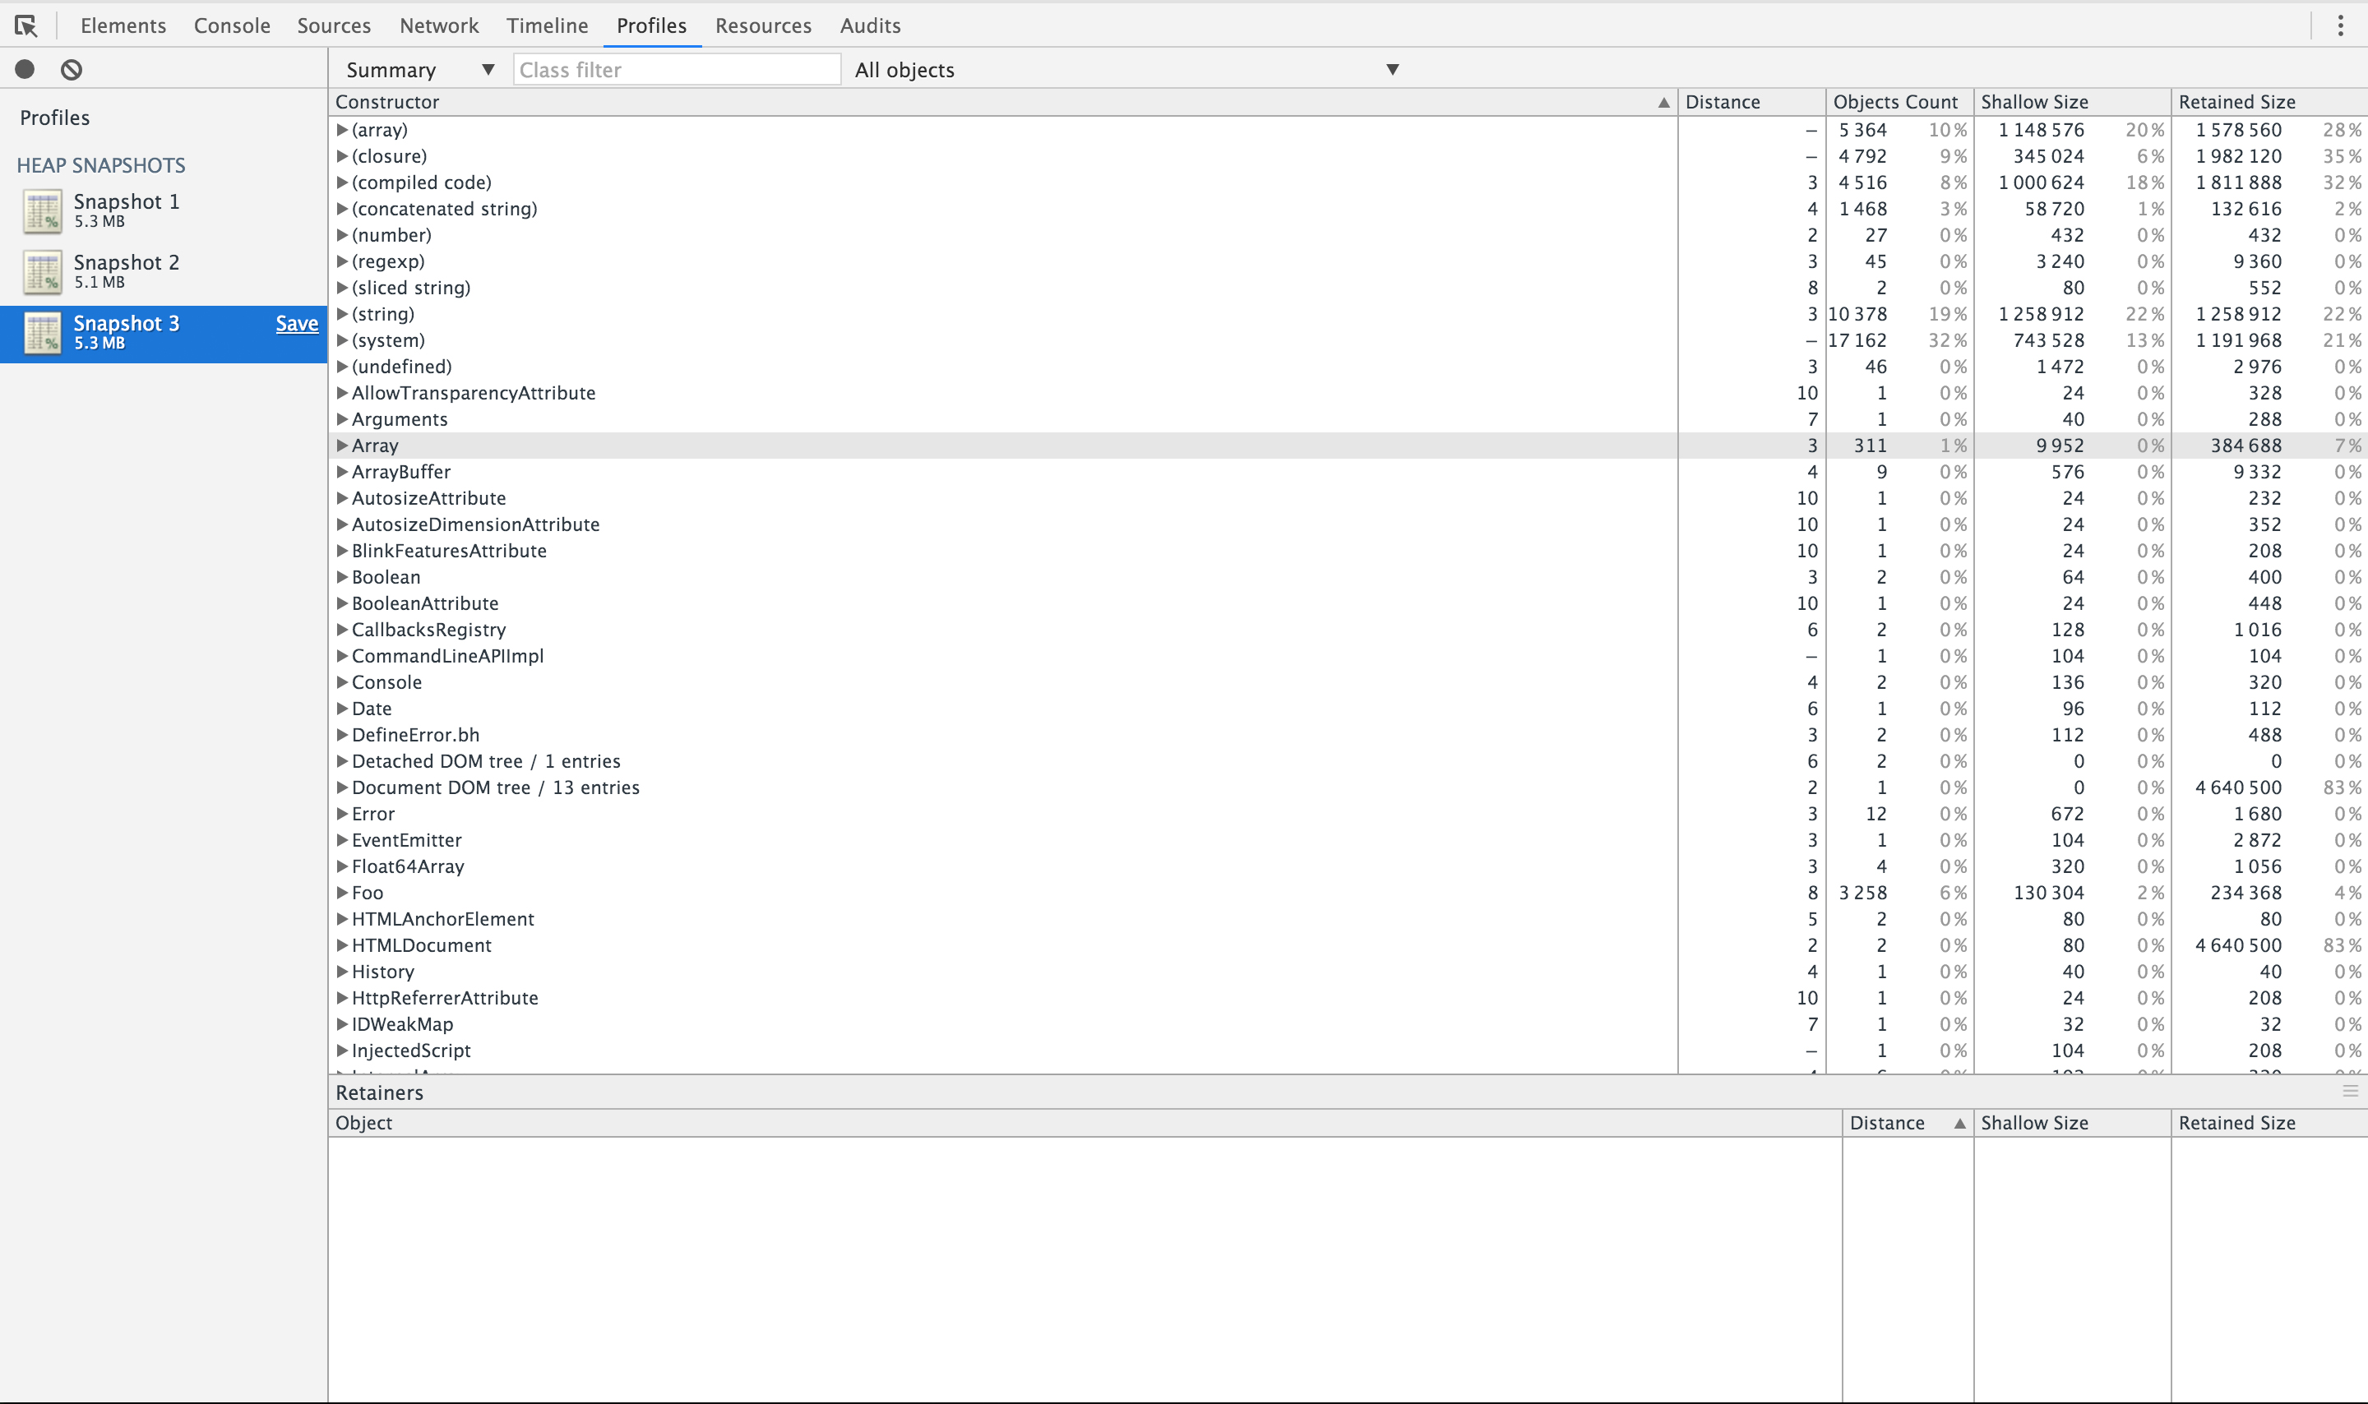Select the HTMLDocument constructor row
This screenshot has width=2368, height=1404.
pyautogui.click(x=422, y=945)
